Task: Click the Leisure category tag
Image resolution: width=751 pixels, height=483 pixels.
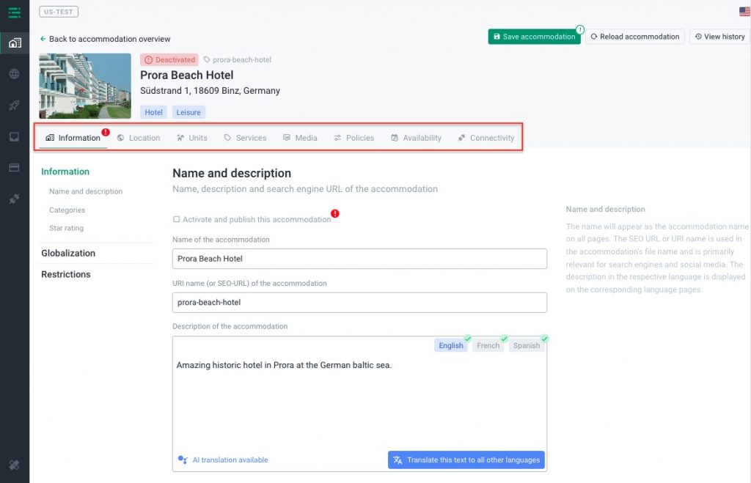Action: tap(188, 112)
